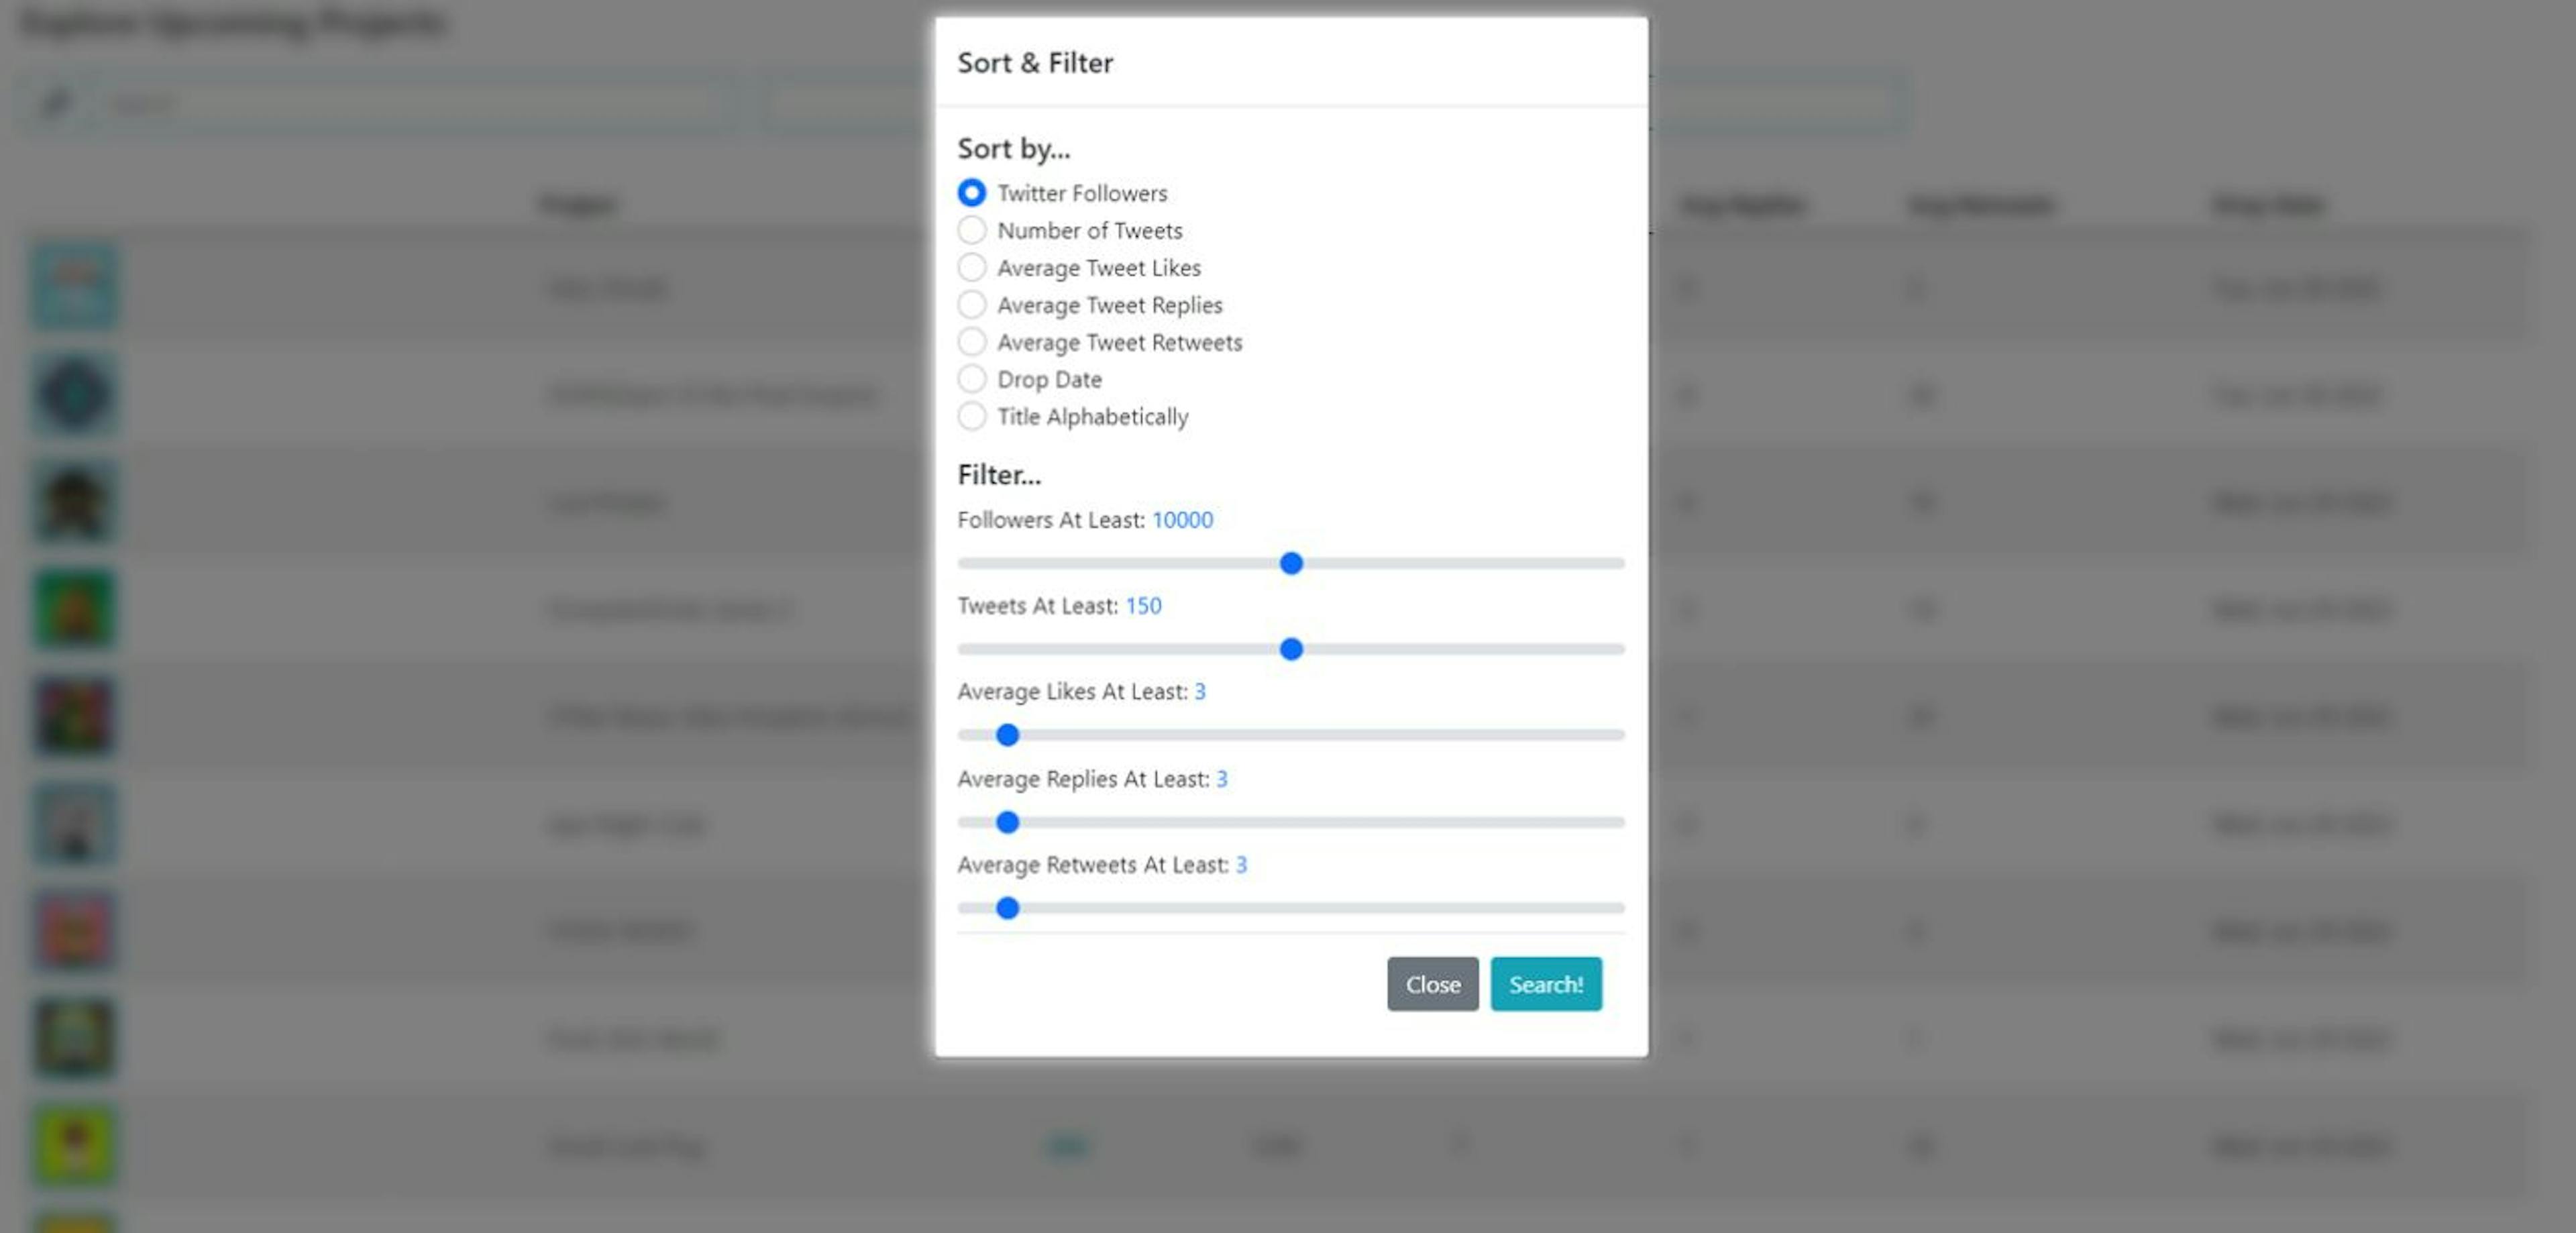The height and width of the screenshot is (1233, 2576).
Task: Click the Followers At Least slider handle
Action: pyautogui.click(x=1292, y=563)
